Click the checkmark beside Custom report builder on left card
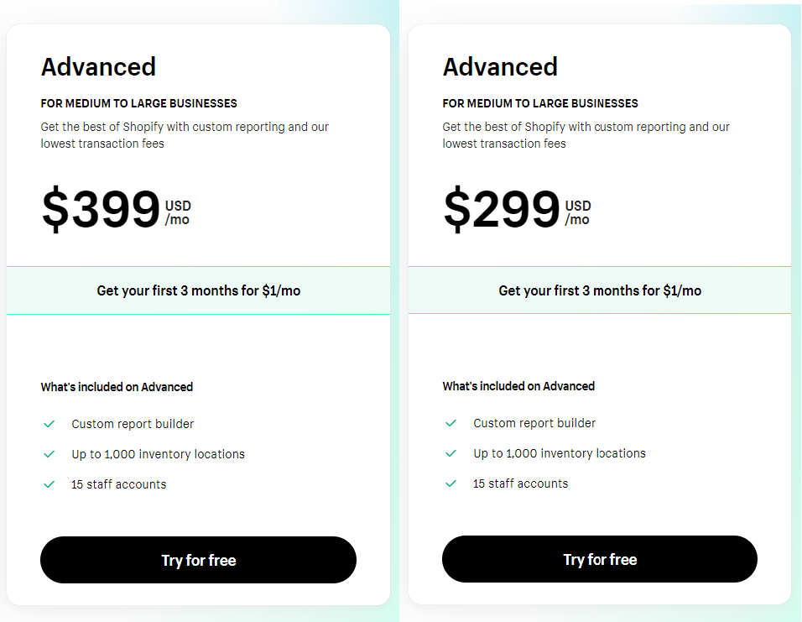The height and width of the screenshot is (622, 802). (49, 424)
